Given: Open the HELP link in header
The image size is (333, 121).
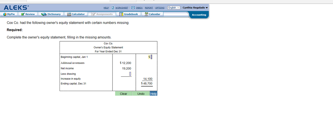Looking at the screenshot, I should (x=106, y=7).
